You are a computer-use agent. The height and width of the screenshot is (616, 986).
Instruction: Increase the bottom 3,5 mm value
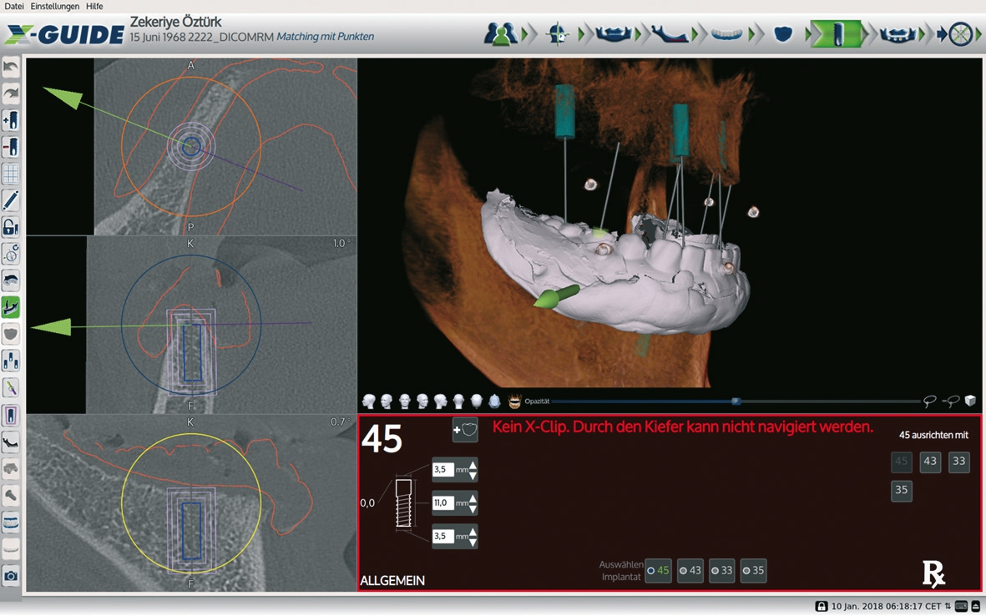[x=473, y=532]
